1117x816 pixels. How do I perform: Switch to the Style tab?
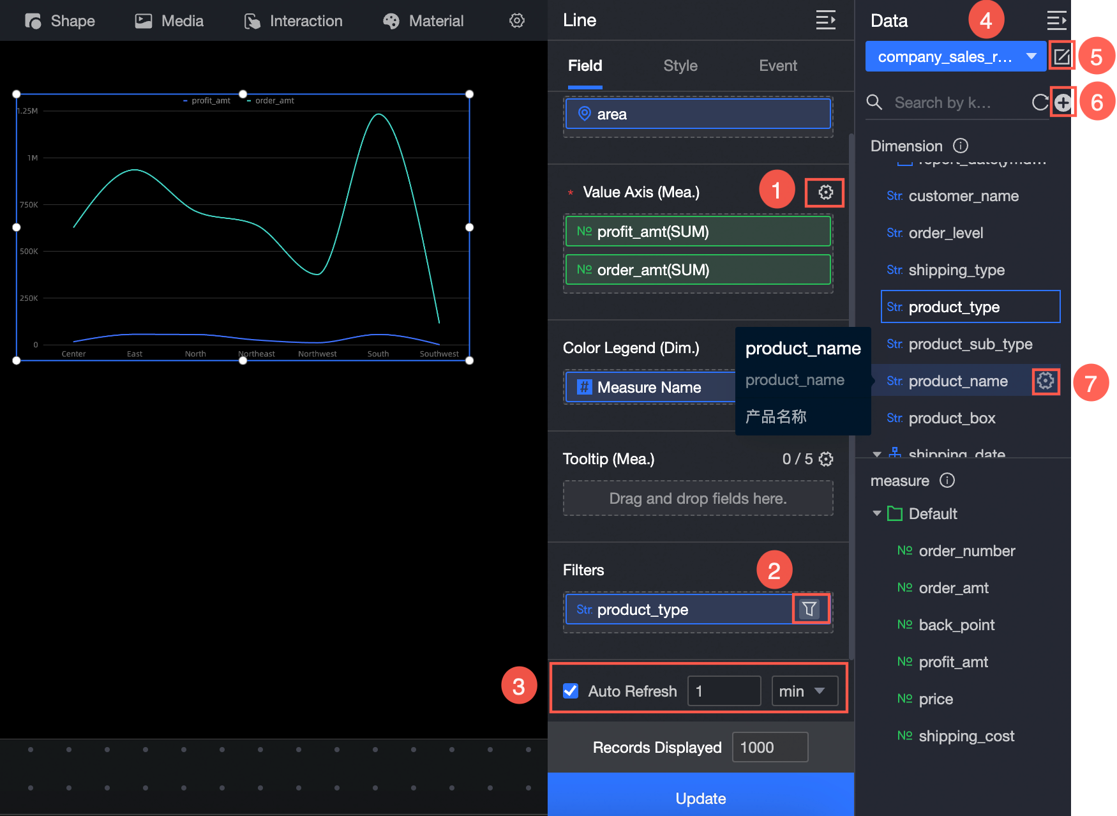pyautogui.click(x=680, y=66)
